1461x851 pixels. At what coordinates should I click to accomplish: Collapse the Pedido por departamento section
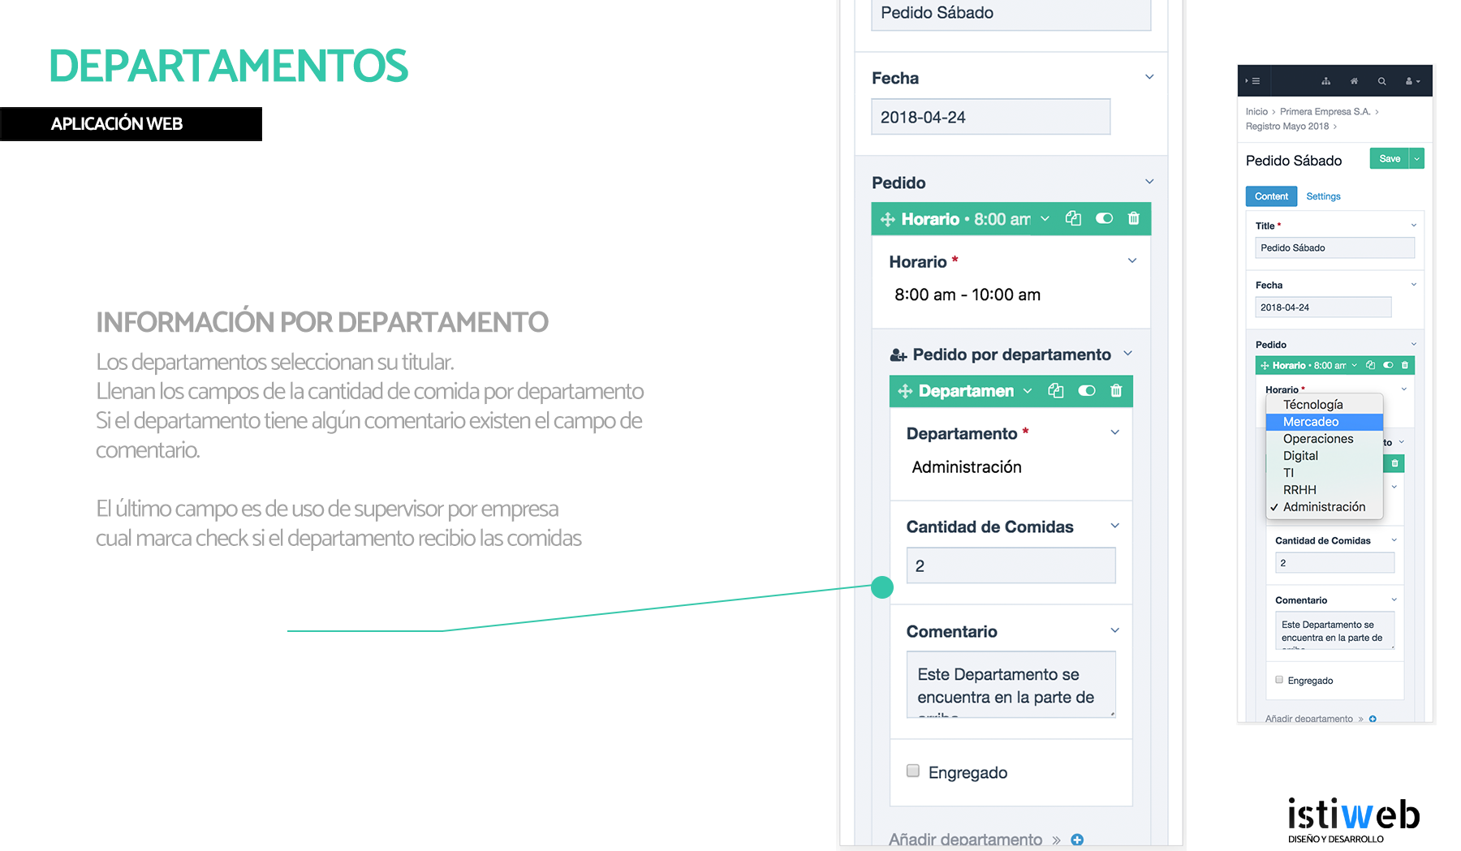(x=1128, y=354)
